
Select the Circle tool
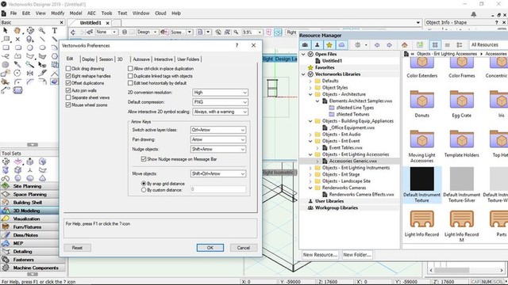30,47
